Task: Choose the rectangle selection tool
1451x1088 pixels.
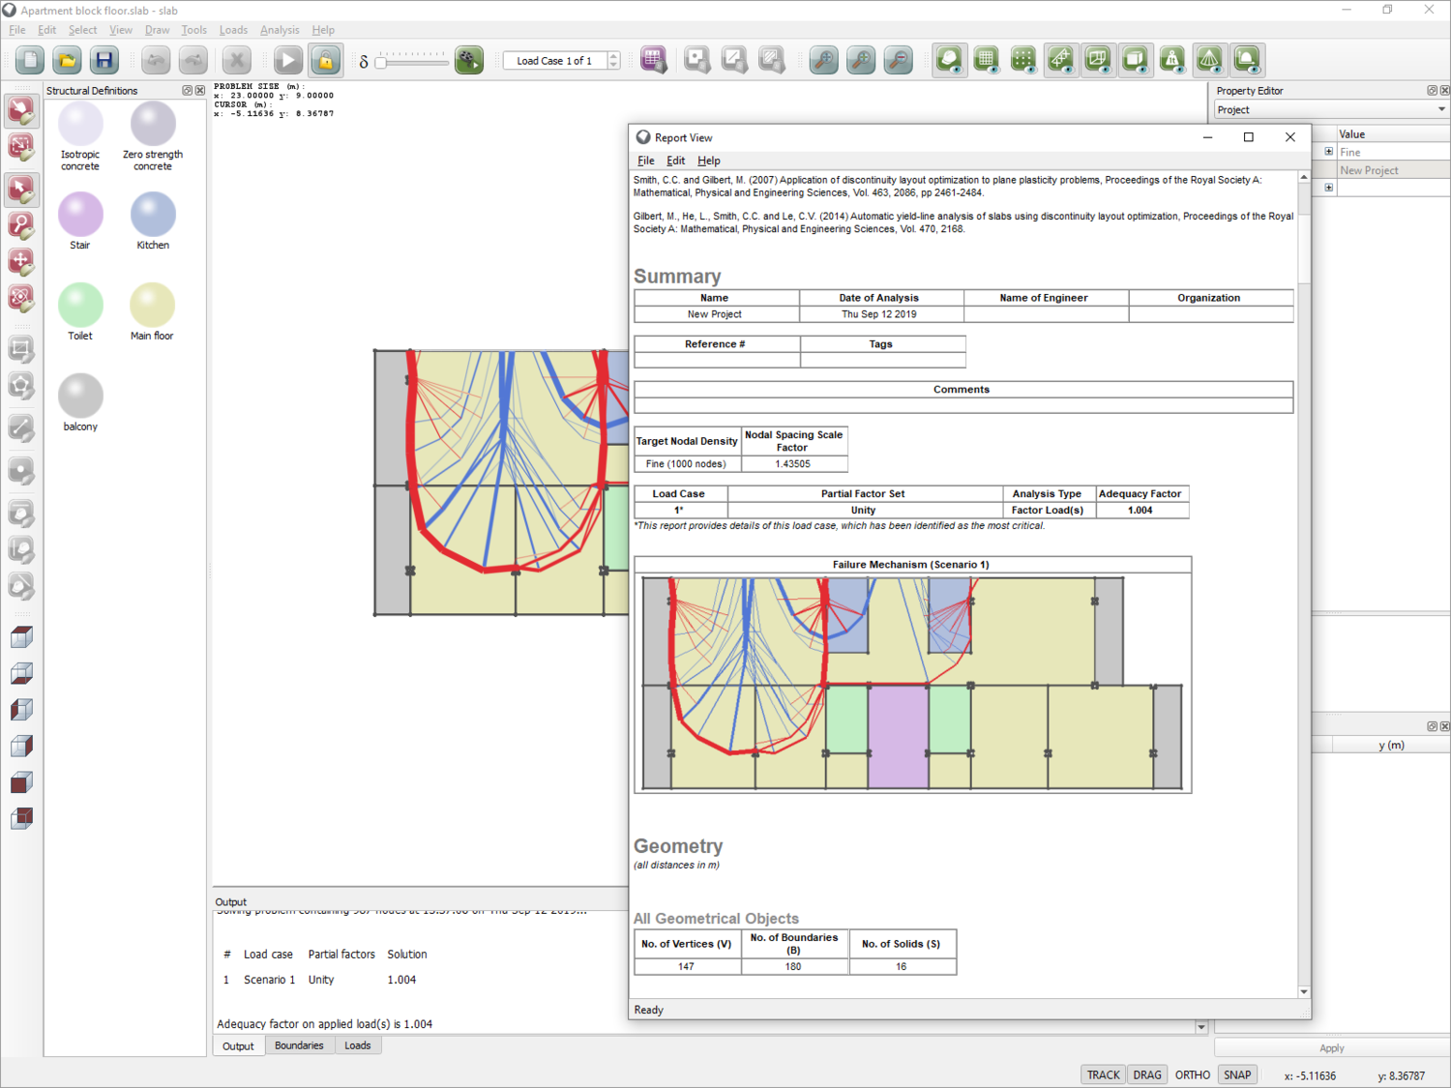Action: [x=21, y=147]
